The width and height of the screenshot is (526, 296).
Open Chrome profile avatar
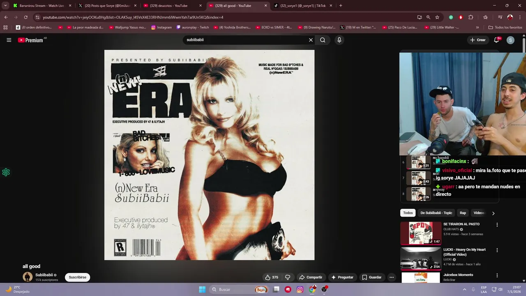tap(510, 17)
